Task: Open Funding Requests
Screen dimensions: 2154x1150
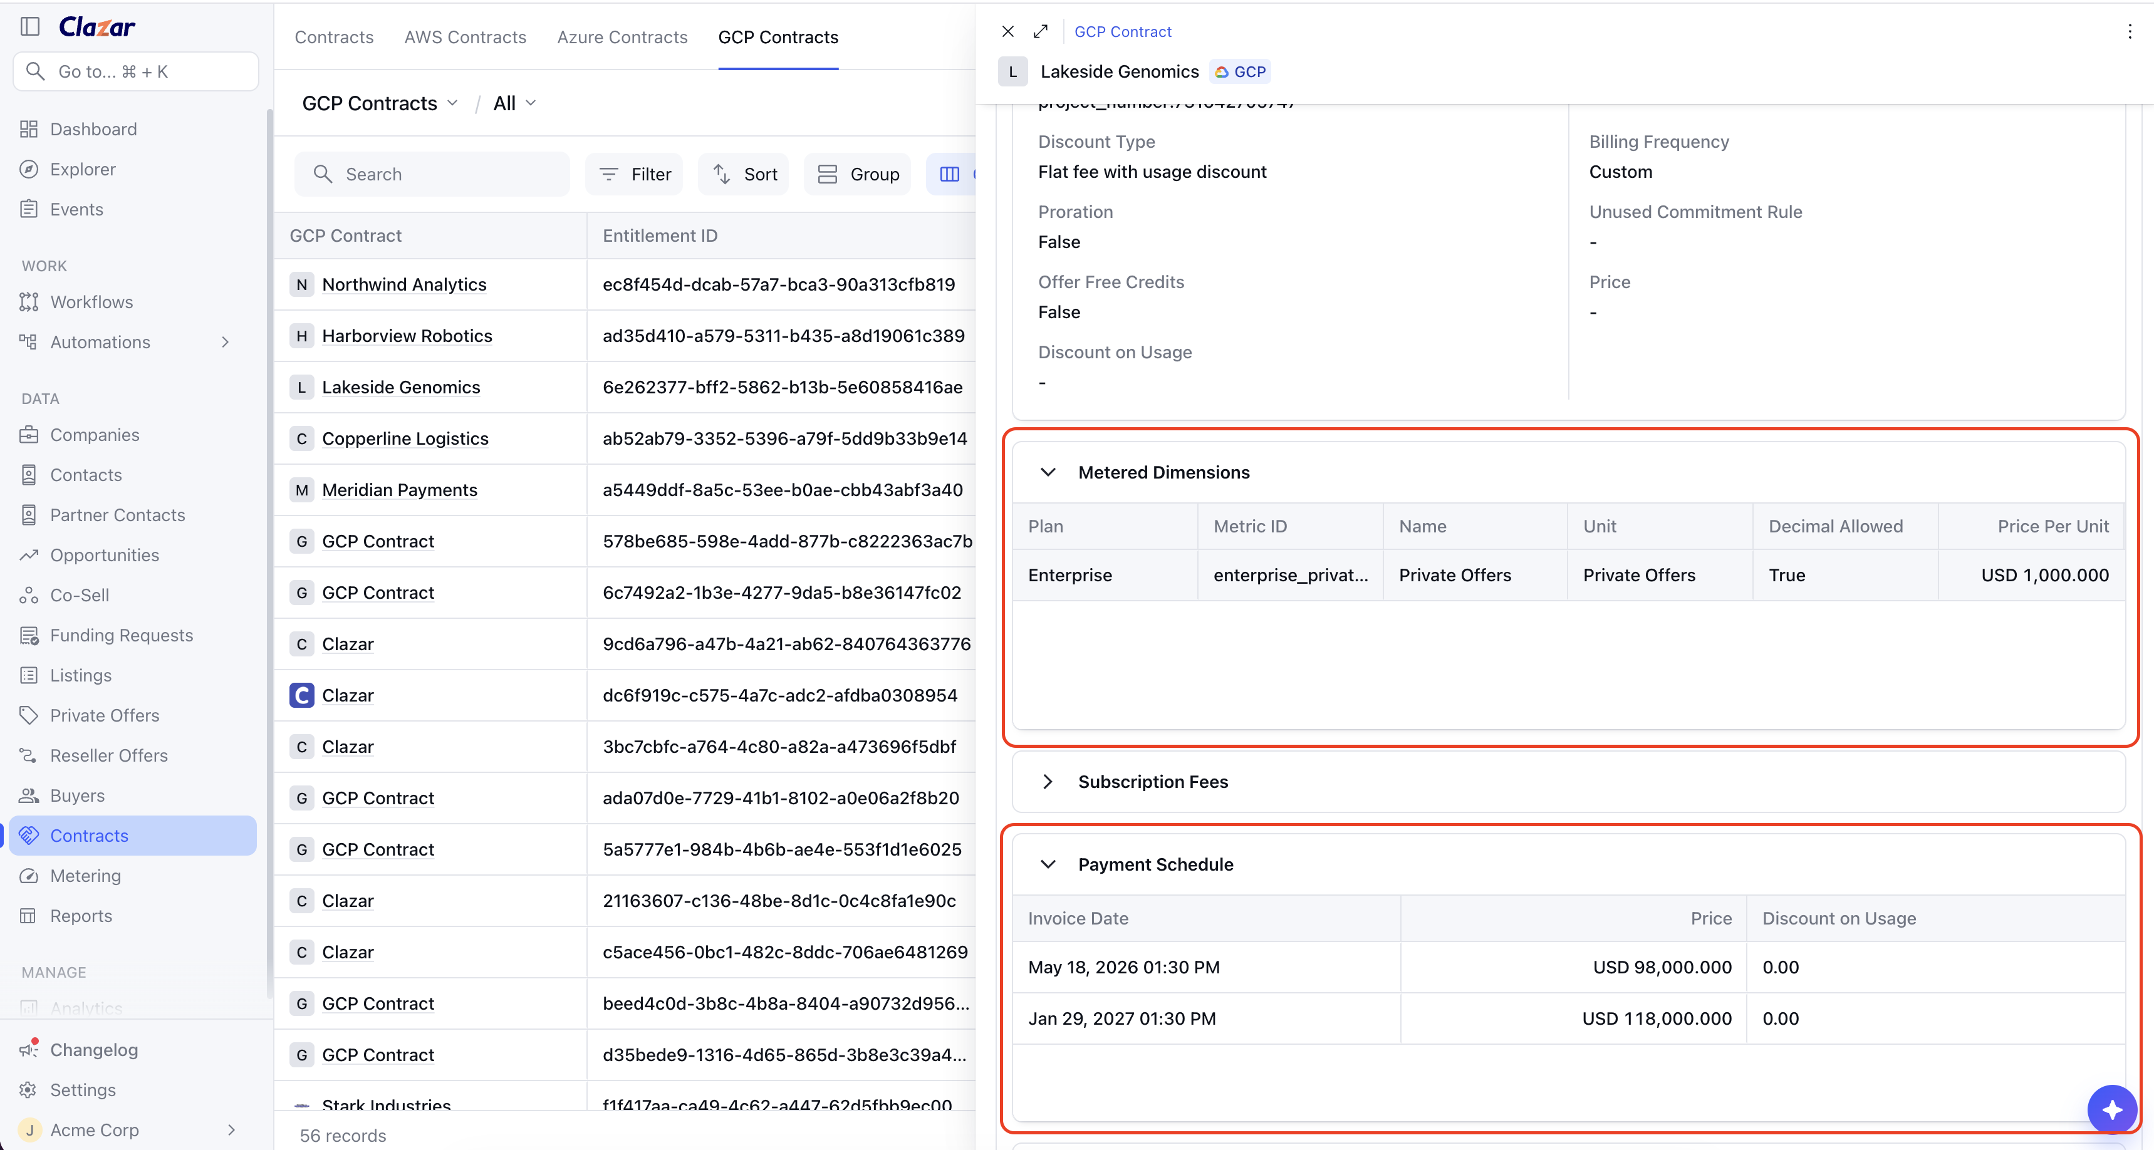Action: click(x=122, y=635)
